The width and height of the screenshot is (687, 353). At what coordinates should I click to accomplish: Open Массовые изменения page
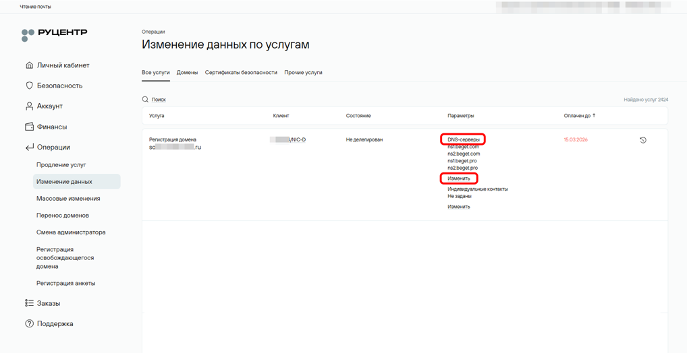pyautogui.click(x=68, y=198)
